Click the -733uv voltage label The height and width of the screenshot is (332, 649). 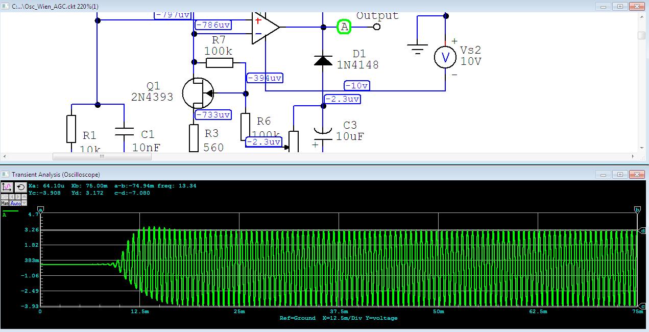coord(213,115)
